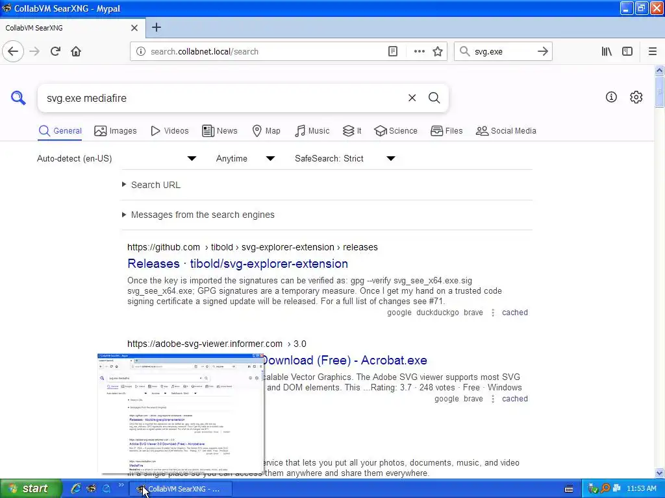The image size is (665, 498).
Task: Switch to the Files category
Action: point(446,131)
